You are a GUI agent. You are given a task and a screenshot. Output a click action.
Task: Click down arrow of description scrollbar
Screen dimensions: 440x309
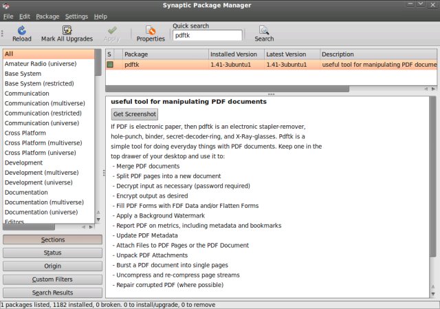pos(433,294)
